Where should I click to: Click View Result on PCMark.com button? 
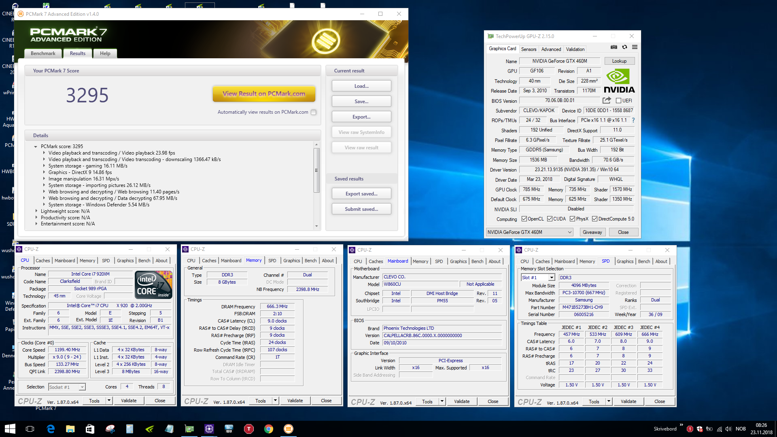[x=264, y=93]
